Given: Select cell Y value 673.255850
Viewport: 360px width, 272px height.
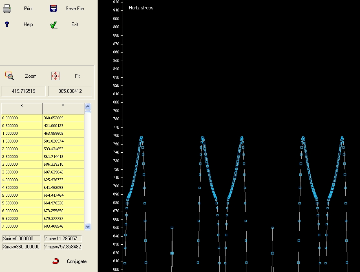Looking at the screenshot, I should click(x=63, y=211).
